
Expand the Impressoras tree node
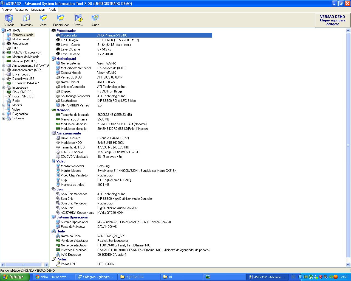4,88
